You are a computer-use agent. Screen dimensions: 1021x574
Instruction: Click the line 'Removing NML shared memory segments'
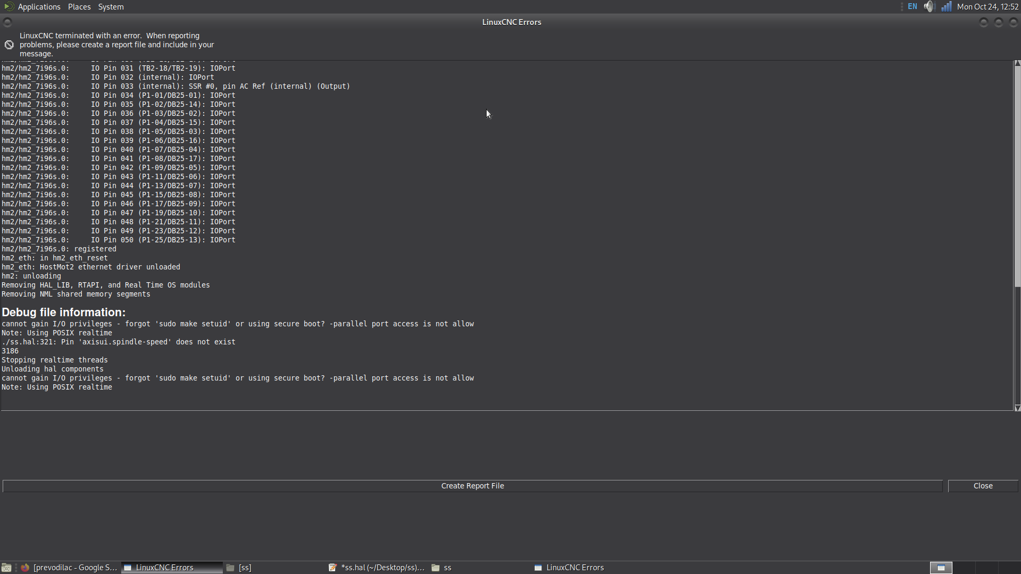tap(76, 294)
